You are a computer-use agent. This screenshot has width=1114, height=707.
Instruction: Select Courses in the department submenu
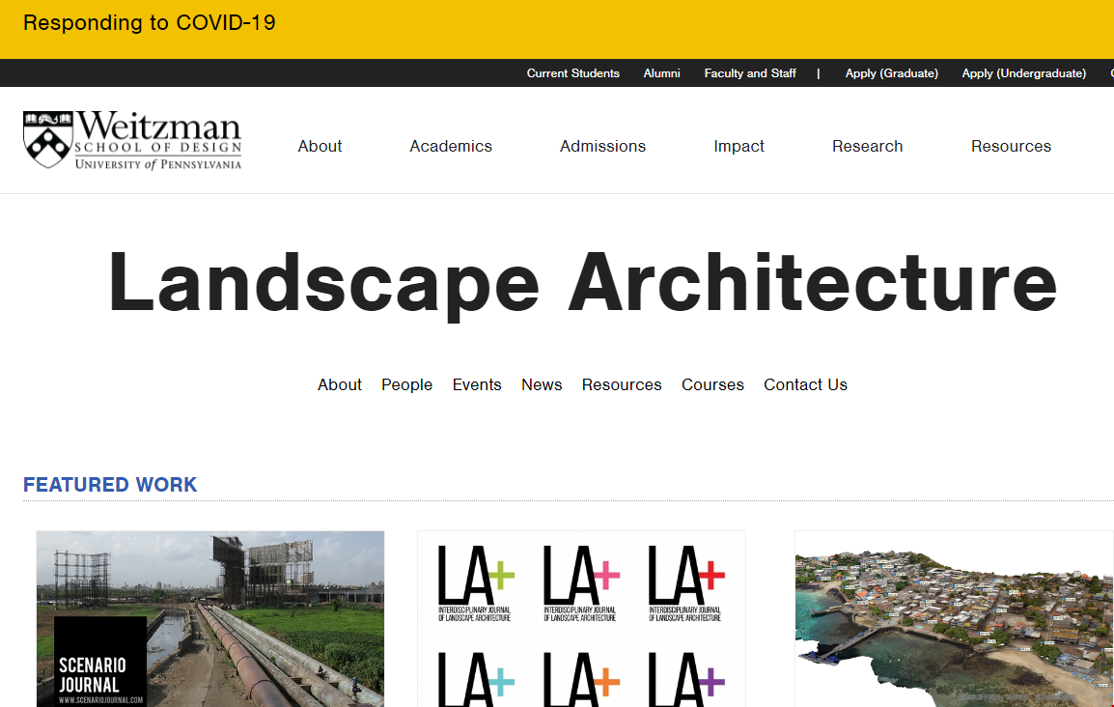pos(712,384)
